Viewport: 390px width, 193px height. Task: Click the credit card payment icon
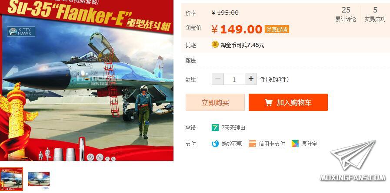click(x=253, y=144)
